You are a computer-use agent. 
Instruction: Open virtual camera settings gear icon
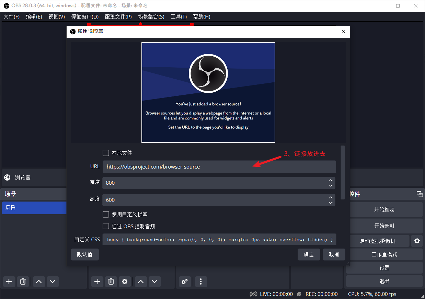tap(417, 241)
